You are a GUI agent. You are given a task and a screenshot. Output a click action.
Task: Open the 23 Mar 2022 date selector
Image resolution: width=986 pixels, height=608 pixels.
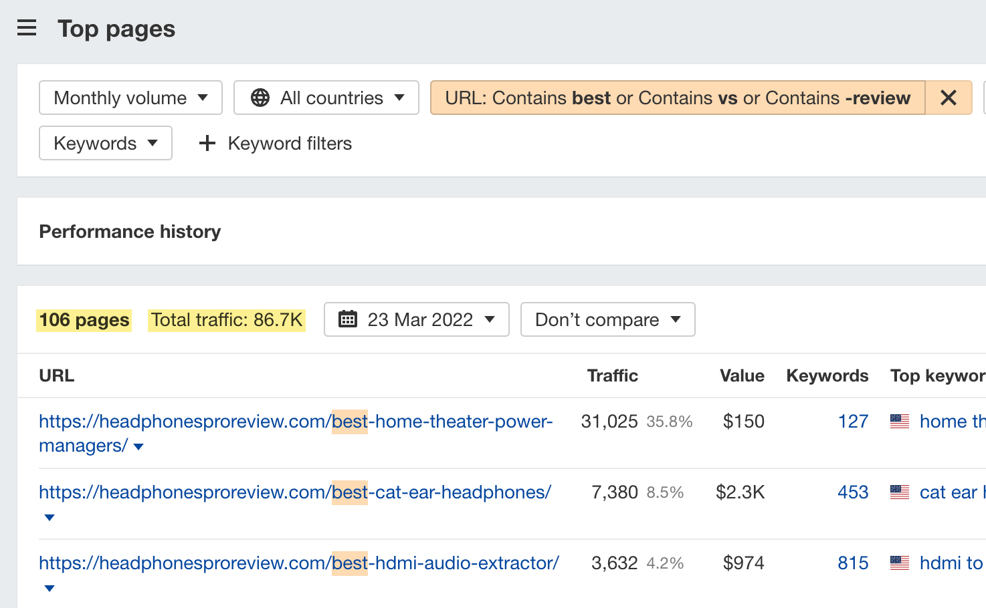(416, 319)
